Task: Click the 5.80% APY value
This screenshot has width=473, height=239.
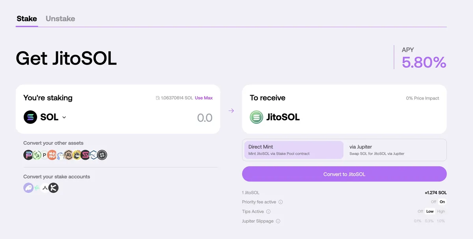Action: tap(424, 63)
